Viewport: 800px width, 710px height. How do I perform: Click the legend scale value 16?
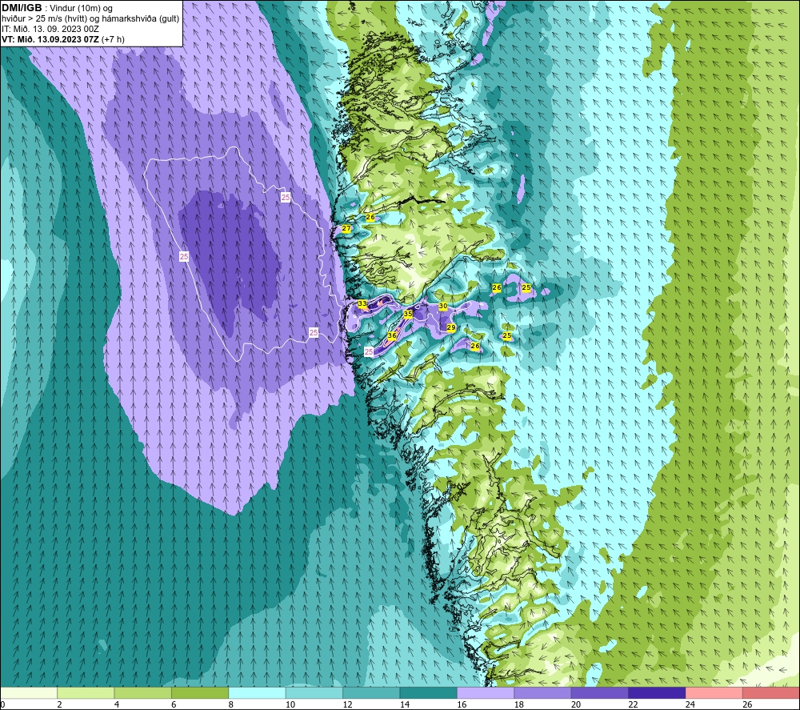tap(462, 705)
